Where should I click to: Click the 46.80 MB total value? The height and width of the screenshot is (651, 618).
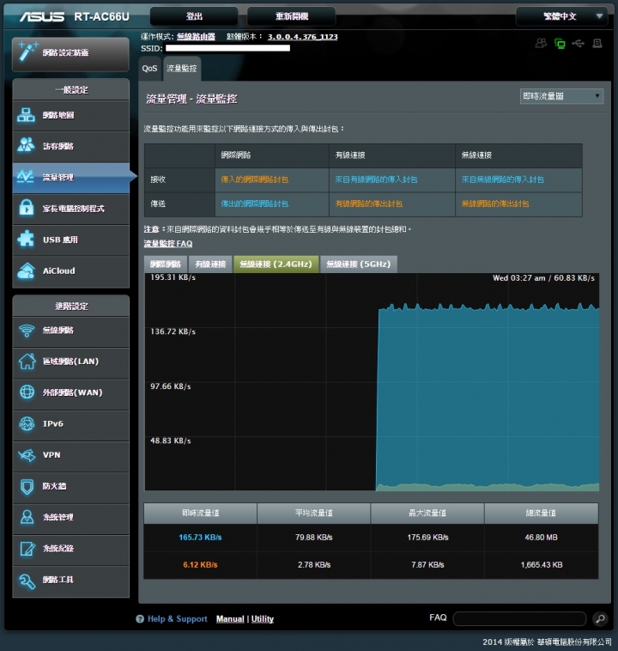tap(542, 538)
